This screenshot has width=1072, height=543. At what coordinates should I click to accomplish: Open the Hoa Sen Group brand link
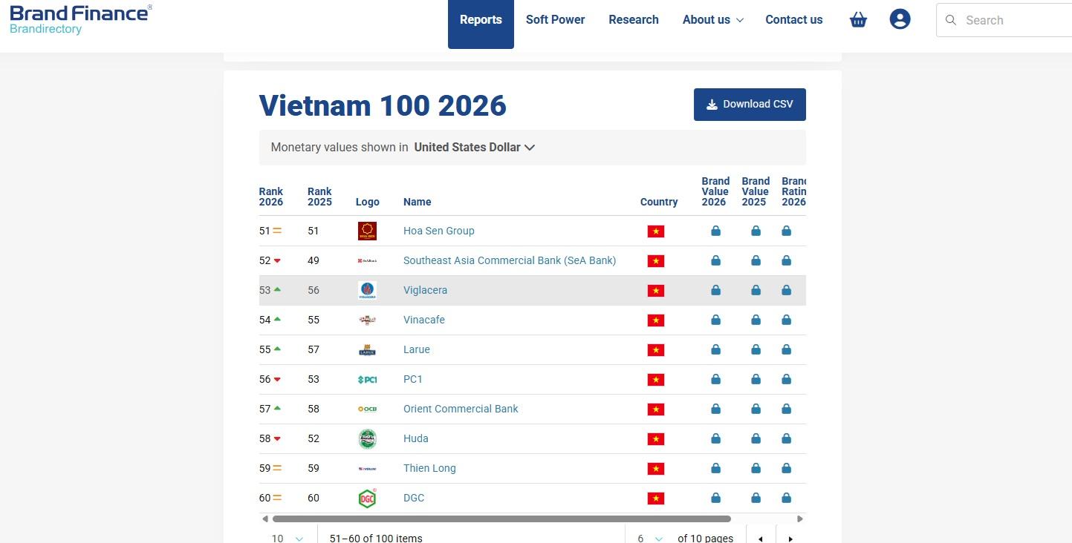(x=438, y=231)
